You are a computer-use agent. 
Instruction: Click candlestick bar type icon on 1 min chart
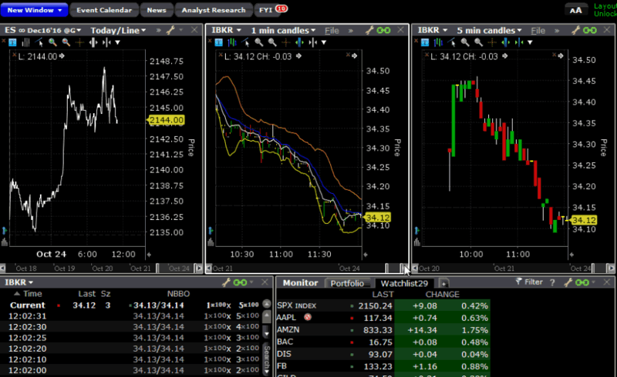click(232, 42)
